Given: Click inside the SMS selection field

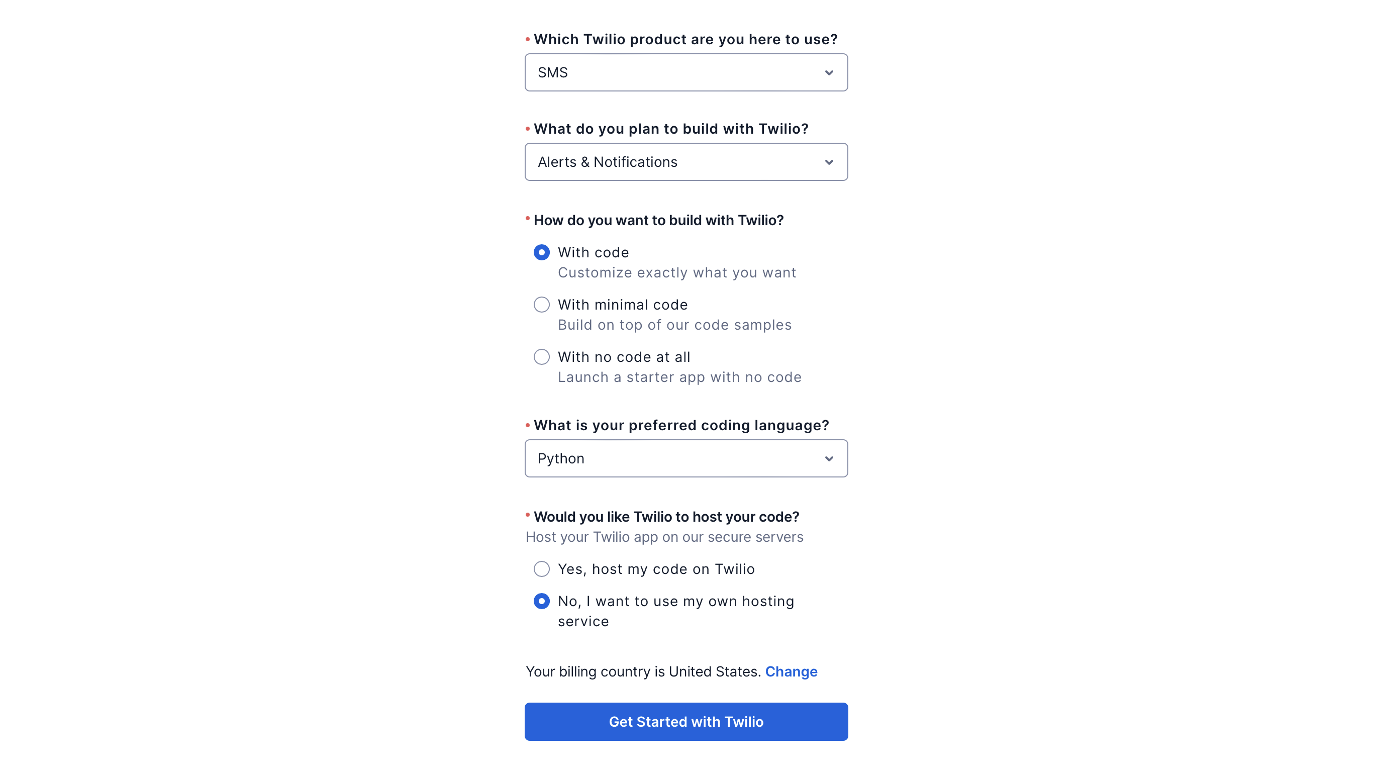Looking at the screenshot, I should coord(640,72).
